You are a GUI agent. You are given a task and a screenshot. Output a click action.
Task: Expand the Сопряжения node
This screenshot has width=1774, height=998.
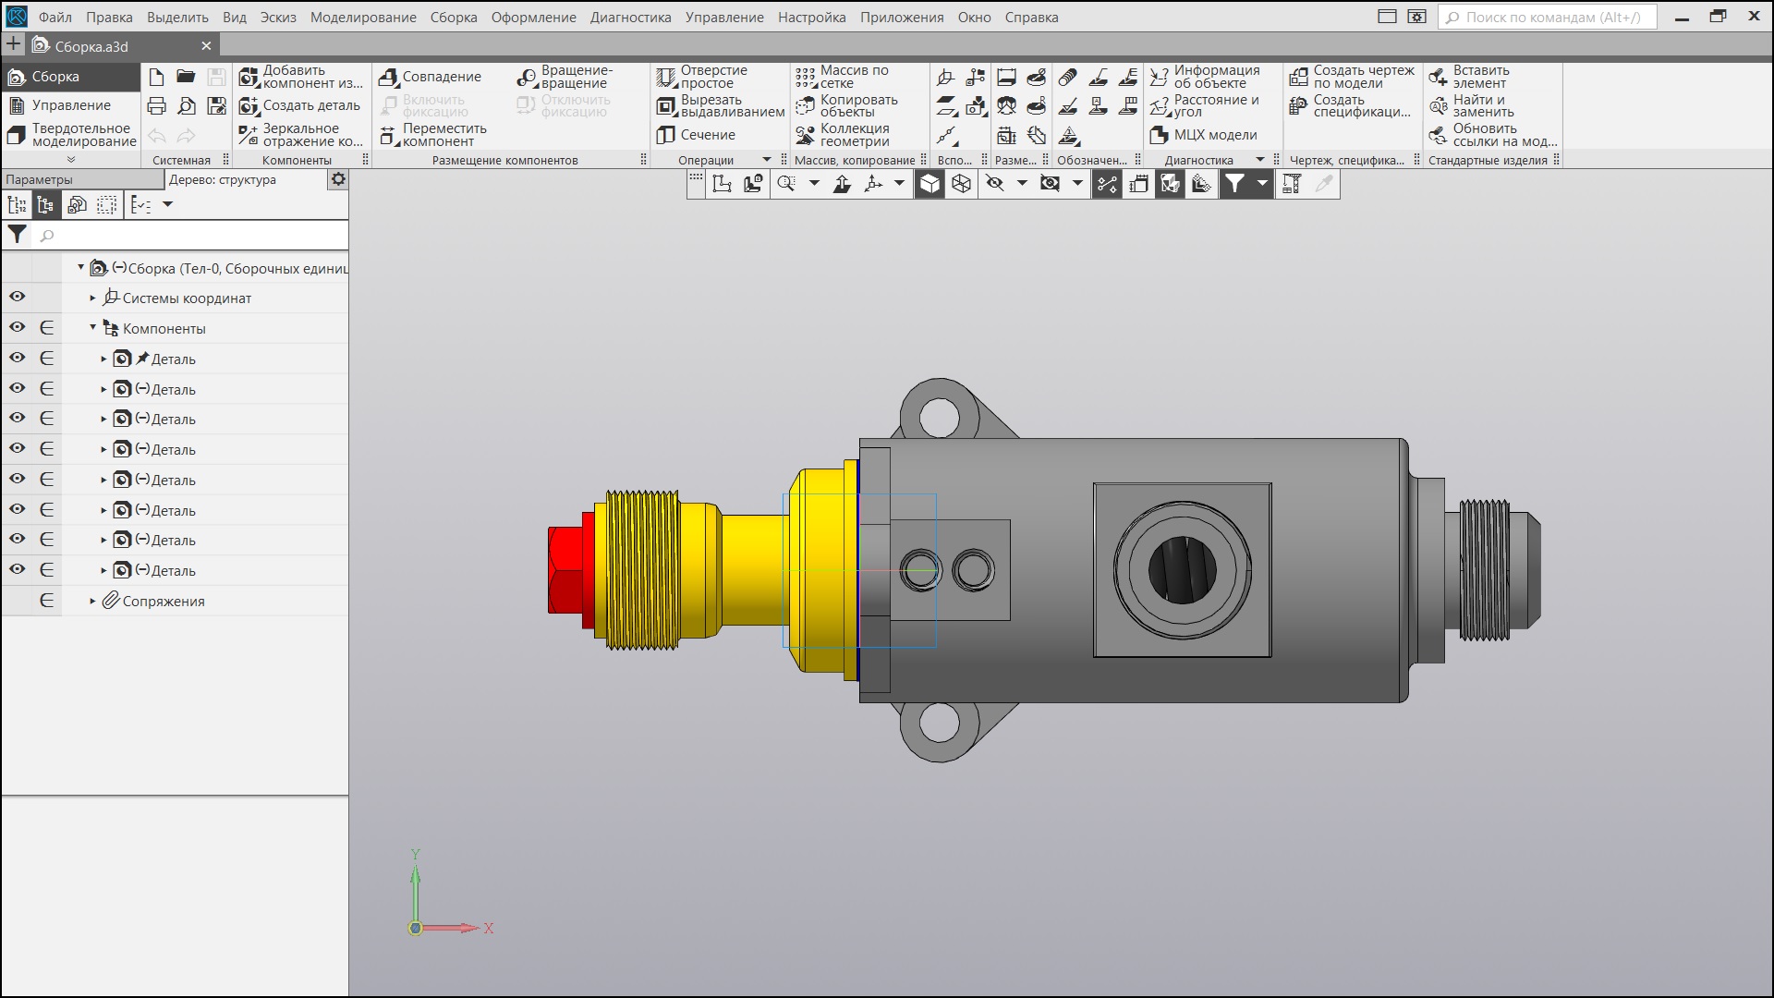(92, 601)
